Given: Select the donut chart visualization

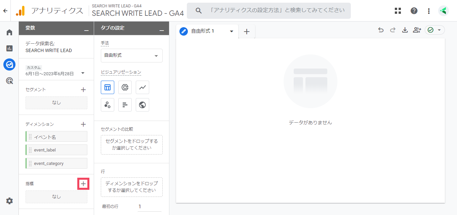Looking at the screenshot, I should [125, 87].
